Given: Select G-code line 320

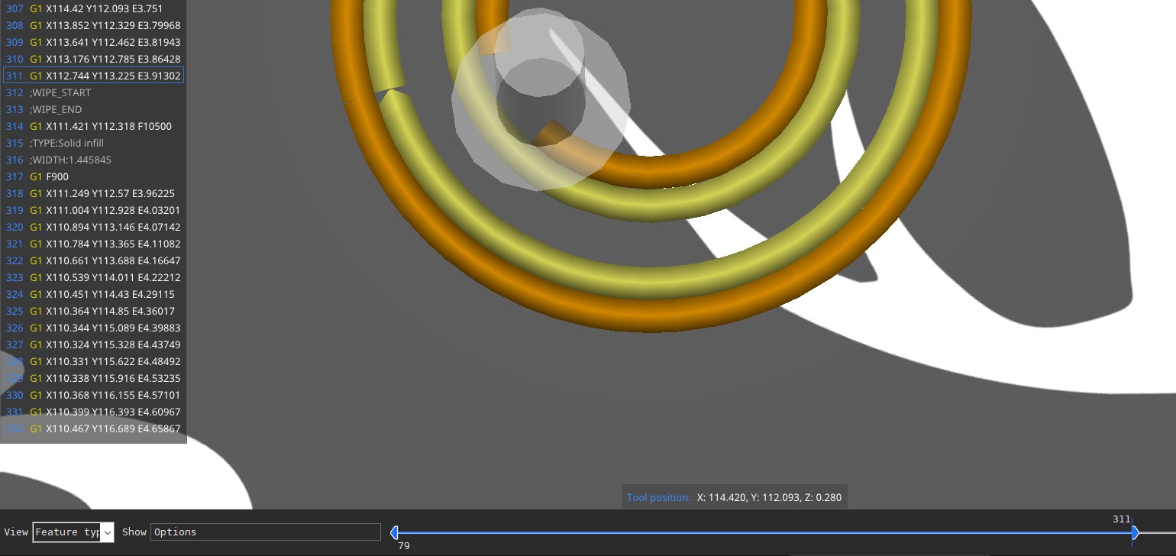Looking at the screenshot, I should pyautogui.click(x=93, y=227).
